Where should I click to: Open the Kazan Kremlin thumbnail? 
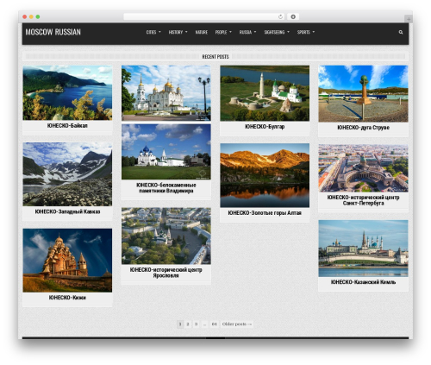tap(363, 249)
